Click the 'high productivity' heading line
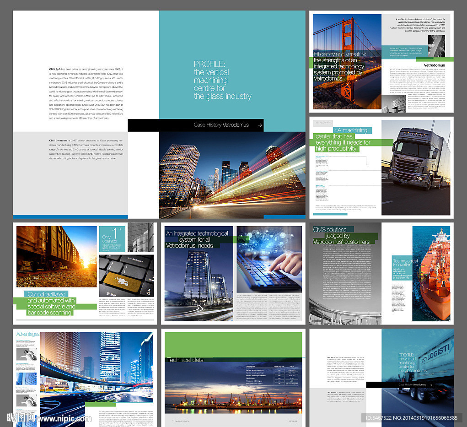Viewport: 467px width, 427px height. pyautogui.click(x=336, y=149)
